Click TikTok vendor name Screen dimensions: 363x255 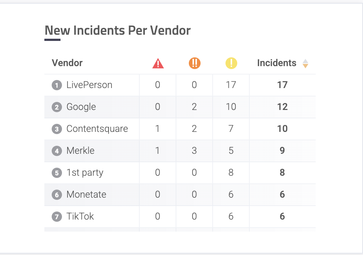[x=80, y=216]
